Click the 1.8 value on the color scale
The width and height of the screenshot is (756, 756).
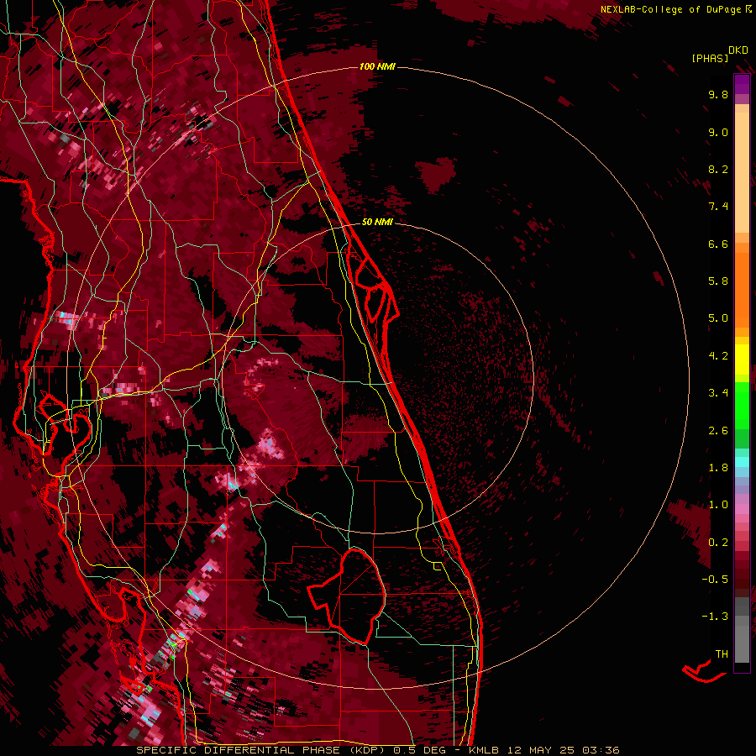(718, 468)
